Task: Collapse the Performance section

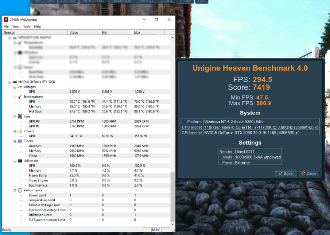Action: (15, 190)
